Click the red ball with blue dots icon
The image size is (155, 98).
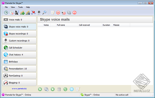coord(33,13)
